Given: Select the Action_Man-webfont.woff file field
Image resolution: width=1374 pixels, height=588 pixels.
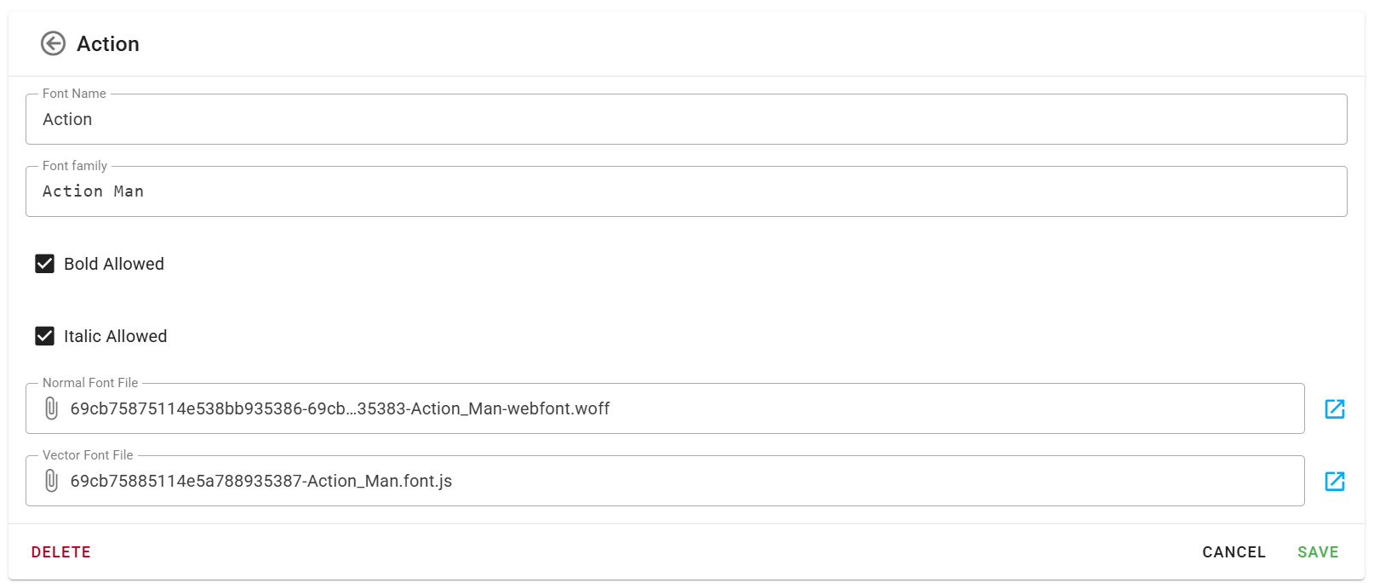Looking at the screenshot, I should coord(681,409).
